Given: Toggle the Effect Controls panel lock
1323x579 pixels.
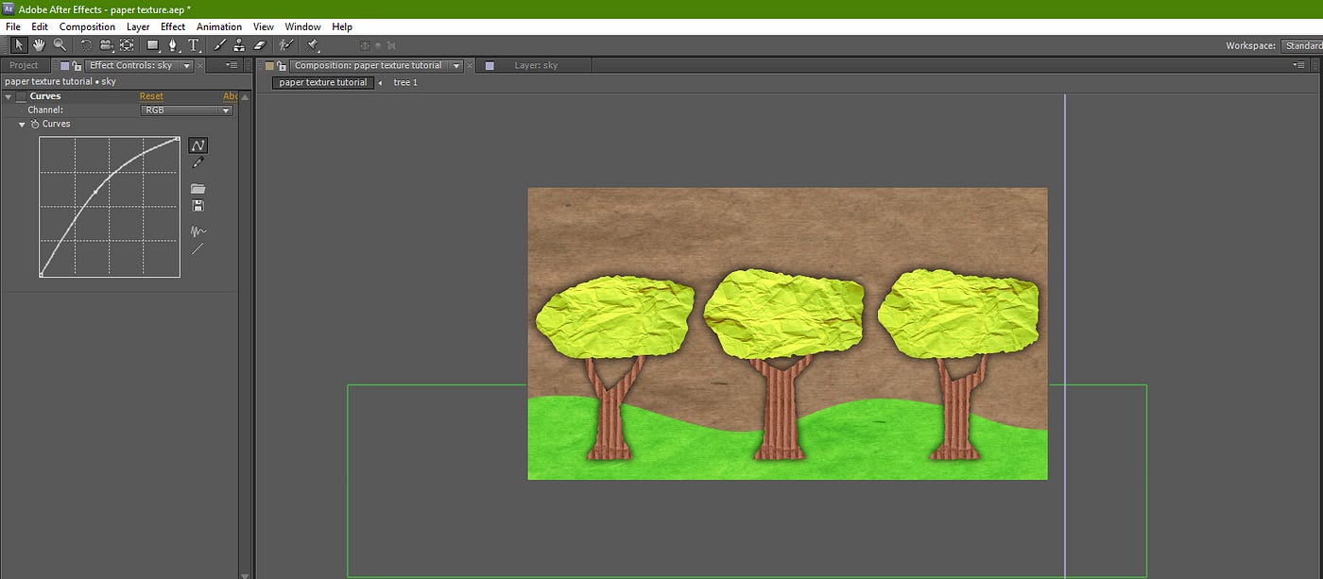Looking at the screenshot, I should (x=77, y=66).
